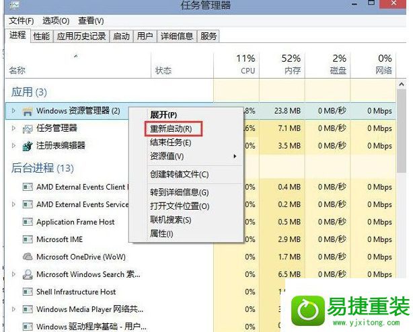The image size is (413, 332).
Task: Switch to the 应用历史记录 tab
Action: click(x=81, y=36)
